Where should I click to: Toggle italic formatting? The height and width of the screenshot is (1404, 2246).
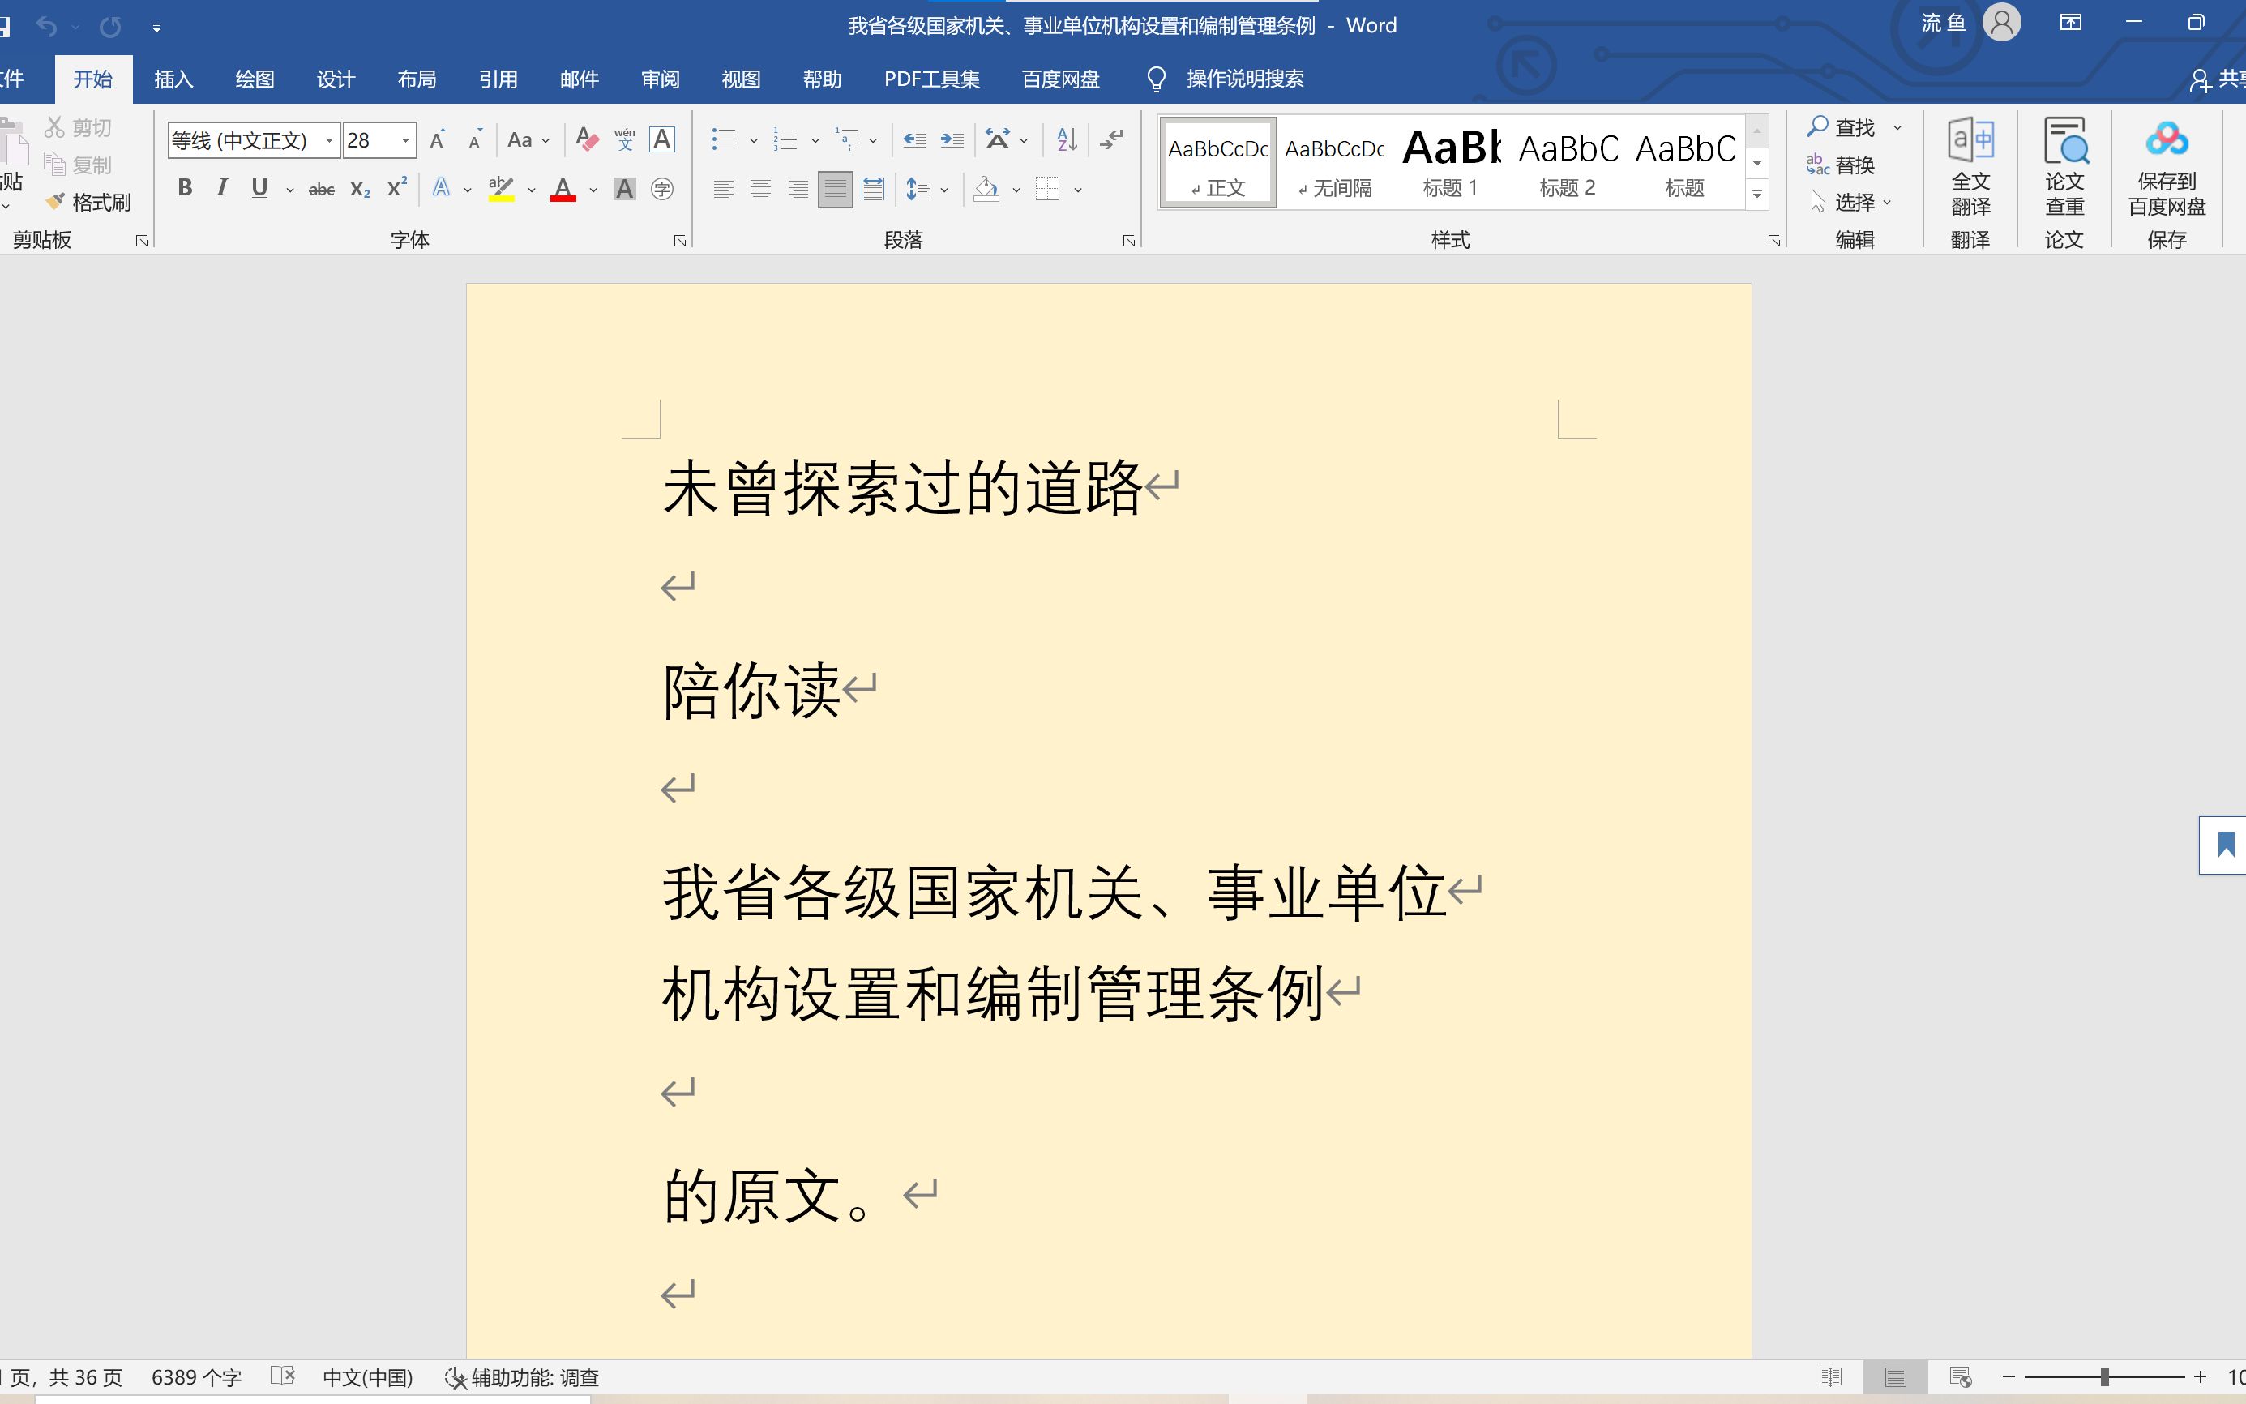coord(221,189)
